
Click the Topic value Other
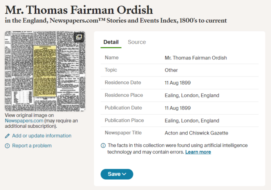click(x=171, y=70)
